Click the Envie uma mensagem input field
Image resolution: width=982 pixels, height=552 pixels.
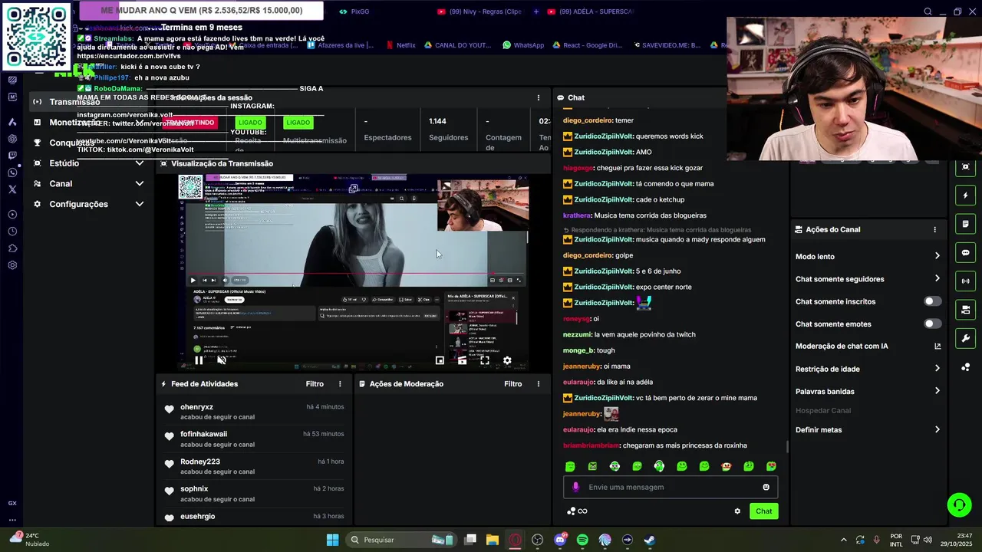pos(671,487)
